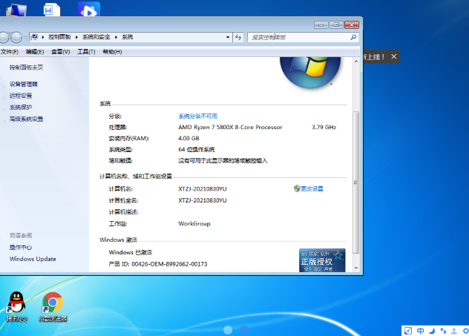Toggle the IME moon mode icon
Screen dimensions: 469x336
point(433,330)
